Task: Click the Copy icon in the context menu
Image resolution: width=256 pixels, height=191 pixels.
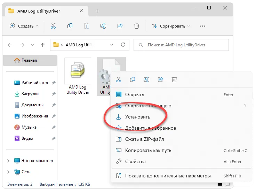Action: pos(133,79)
